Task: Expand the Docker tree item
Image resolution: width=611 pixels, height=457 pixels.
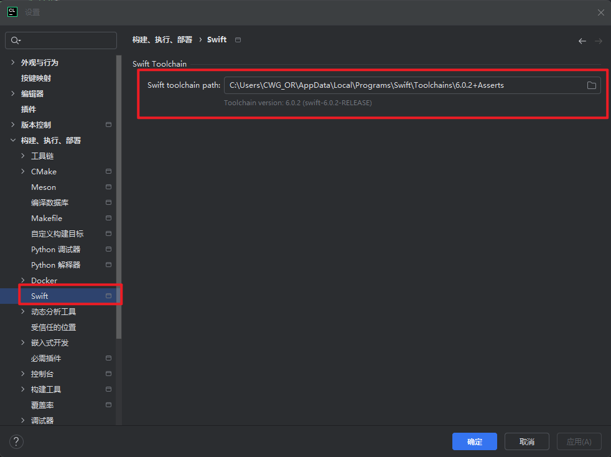Action: (23, 280)
